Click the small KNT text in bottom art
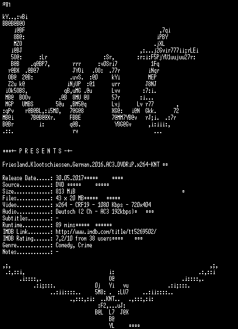 (x=110, y=299)
